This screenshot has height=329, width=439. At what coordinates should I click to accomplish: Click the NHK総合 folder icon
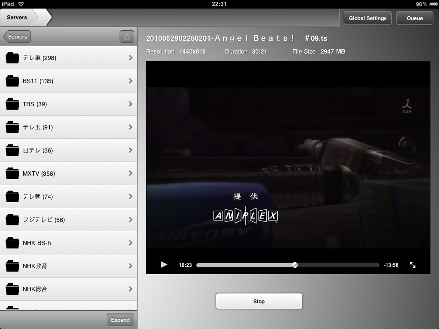[12, 289]
